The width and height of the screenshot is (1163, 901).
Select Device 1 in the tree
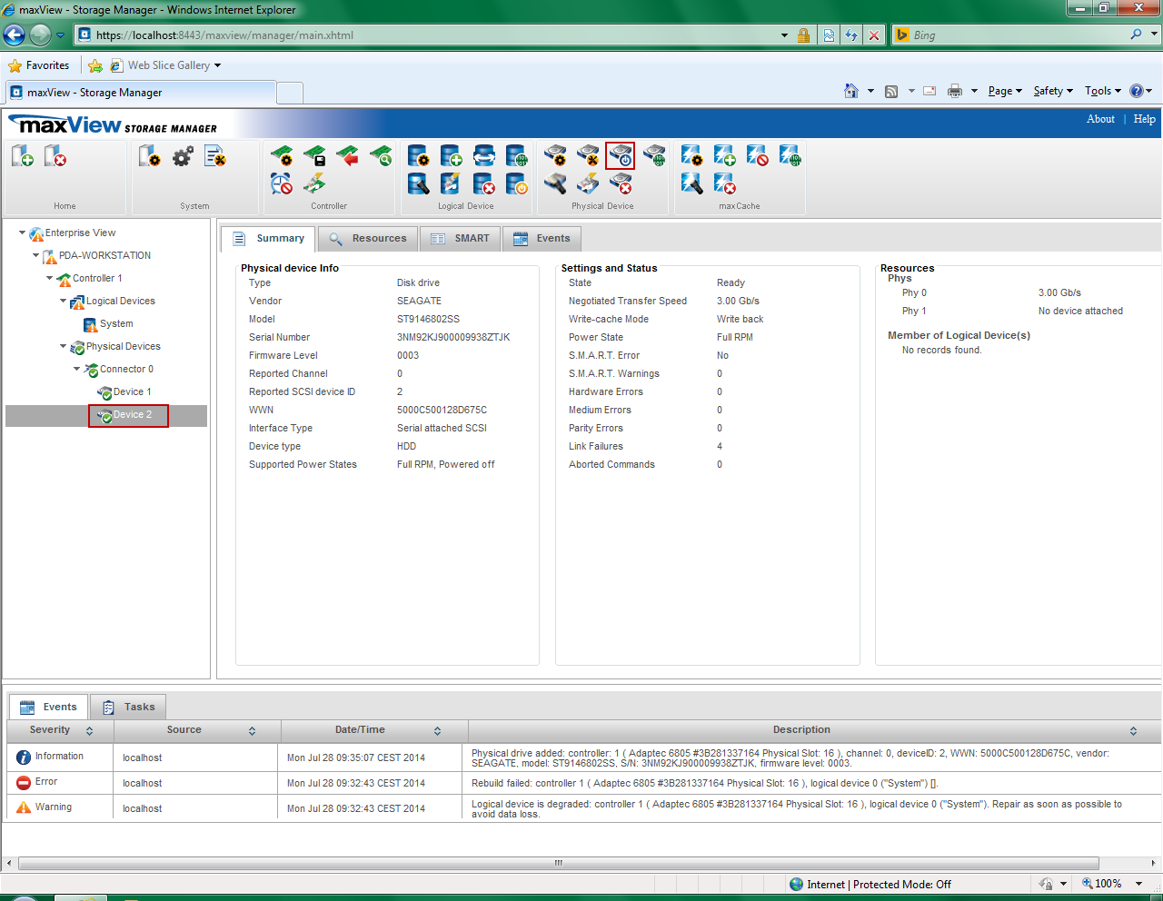pyautogui.click(x=132, y=392)
